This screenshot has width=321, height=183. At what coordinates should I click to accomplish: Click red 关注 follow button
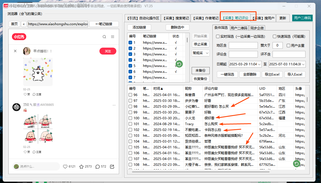tap(108, 51)
